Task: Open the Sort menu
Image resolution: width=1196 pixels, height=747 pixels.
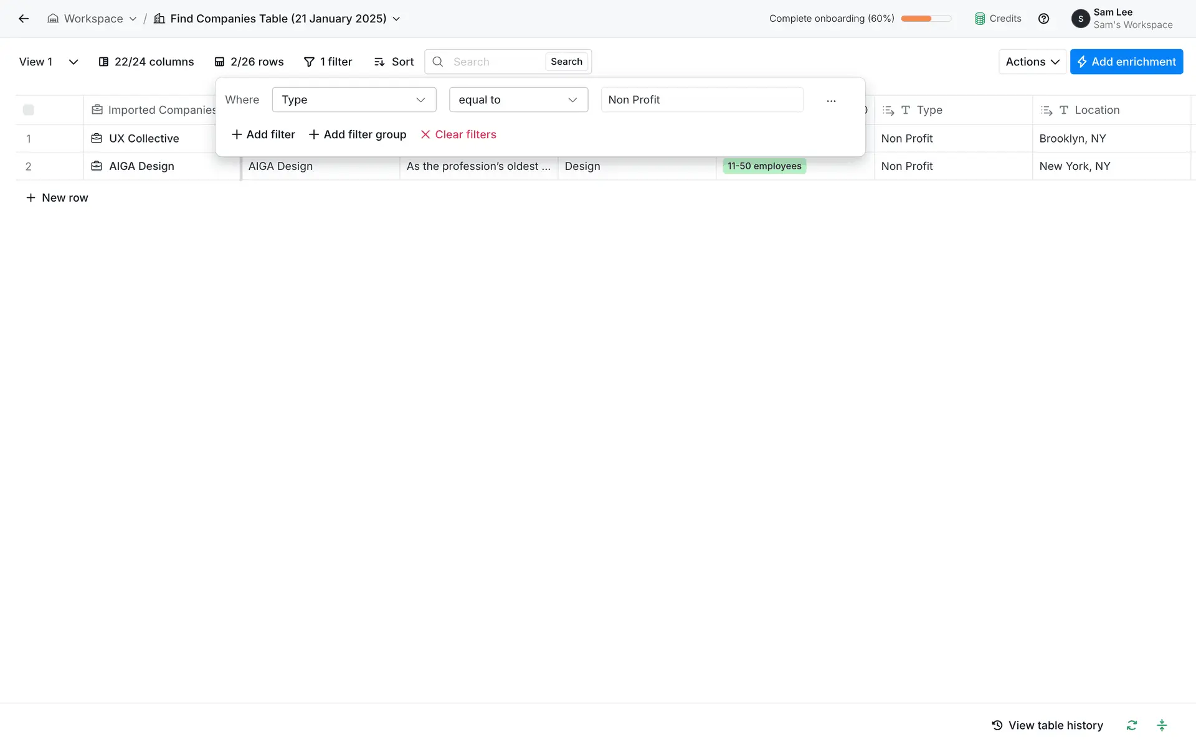Action: pyautogui.click(x=394, y=62)
